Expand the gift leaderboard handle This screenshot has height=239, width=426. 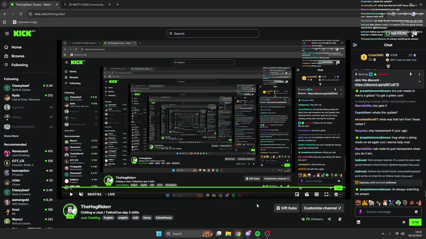pyautogui.click(x=388, y=66)
